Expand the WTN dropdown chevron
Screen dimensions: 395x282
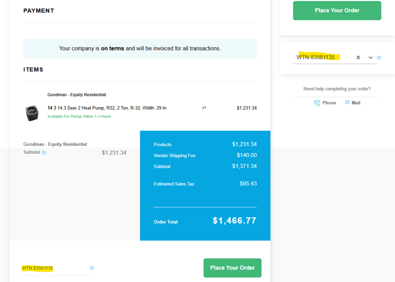[370, 58]
